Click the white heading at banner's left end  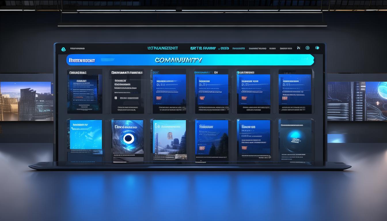coord(82,60)
